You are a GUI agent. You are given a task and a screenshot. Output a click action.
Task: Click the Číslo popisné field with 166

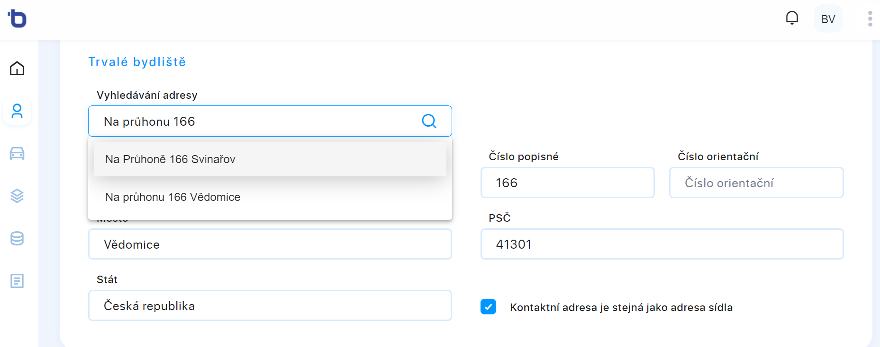(x=568, y=182)
